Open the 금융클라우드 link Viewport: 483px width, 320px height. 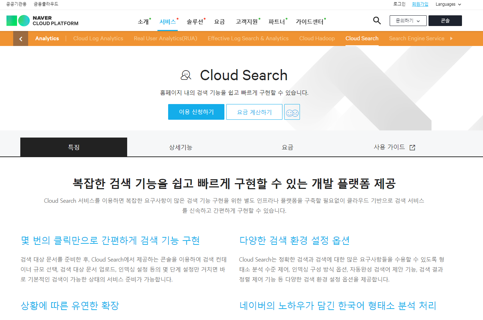point(46,4)
